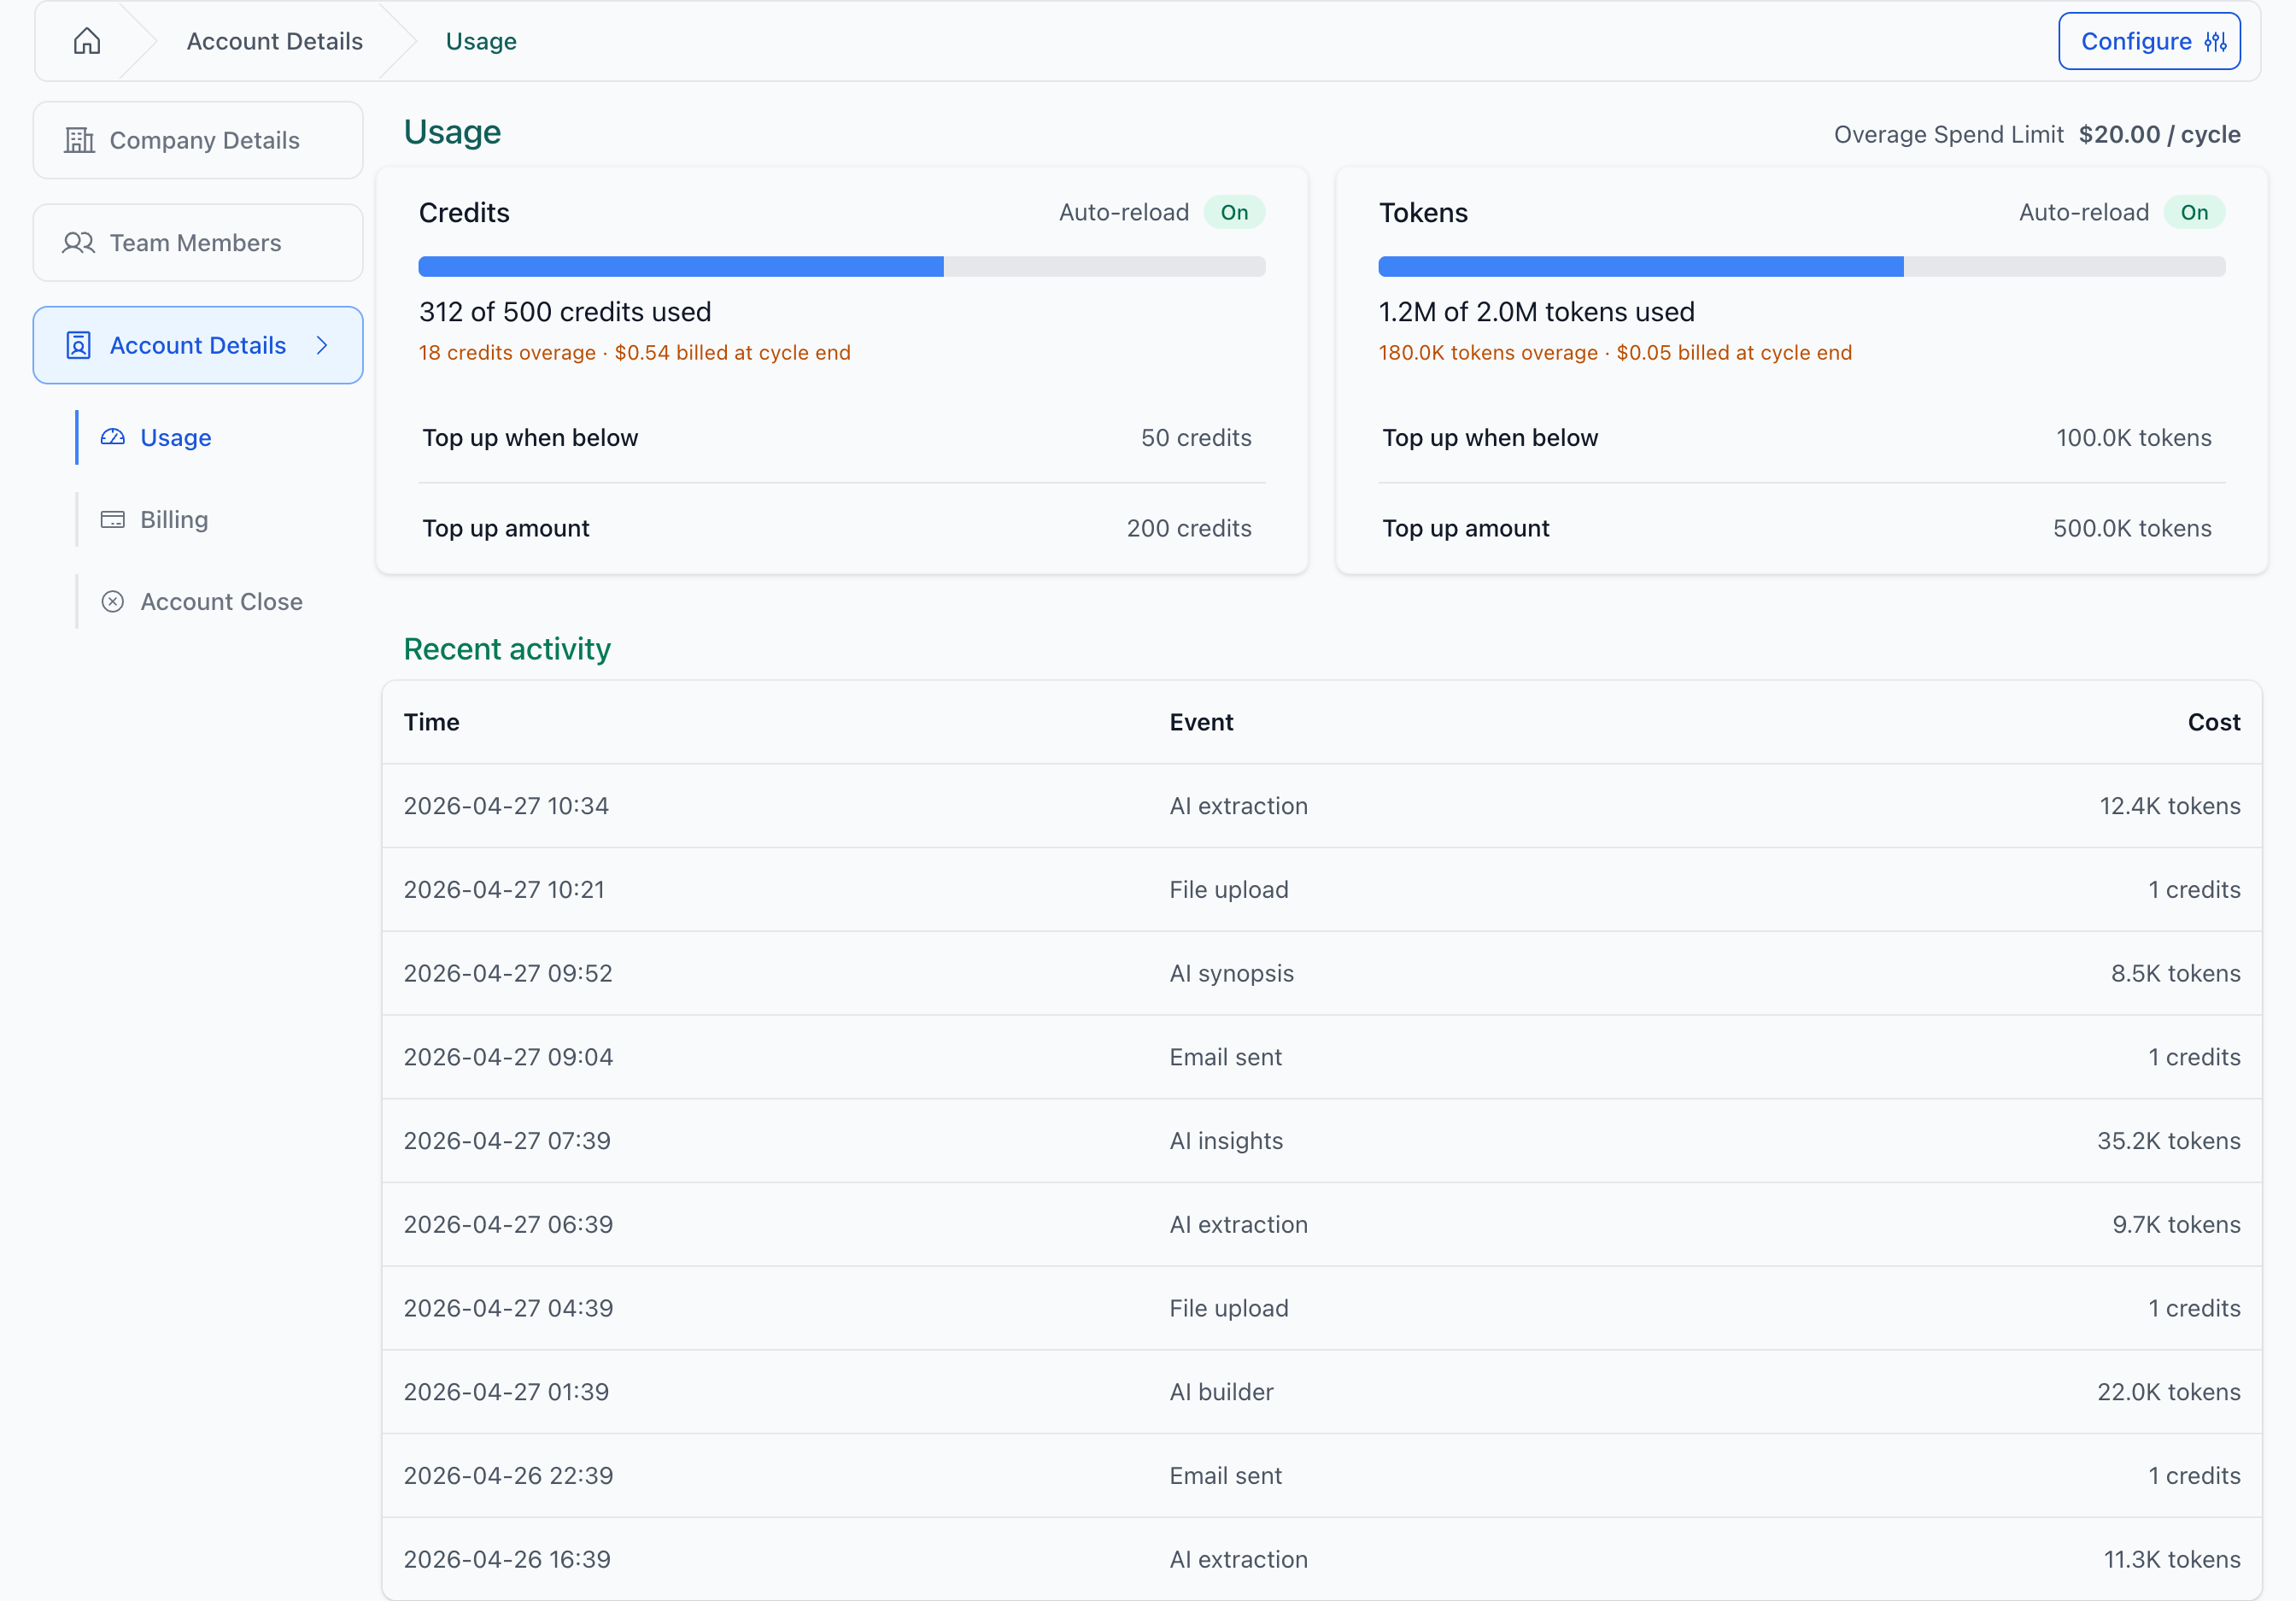Click the 2026-04-26 22:39 timestamp
The image size is (2296, 1601).
(x=508, y=1475)
